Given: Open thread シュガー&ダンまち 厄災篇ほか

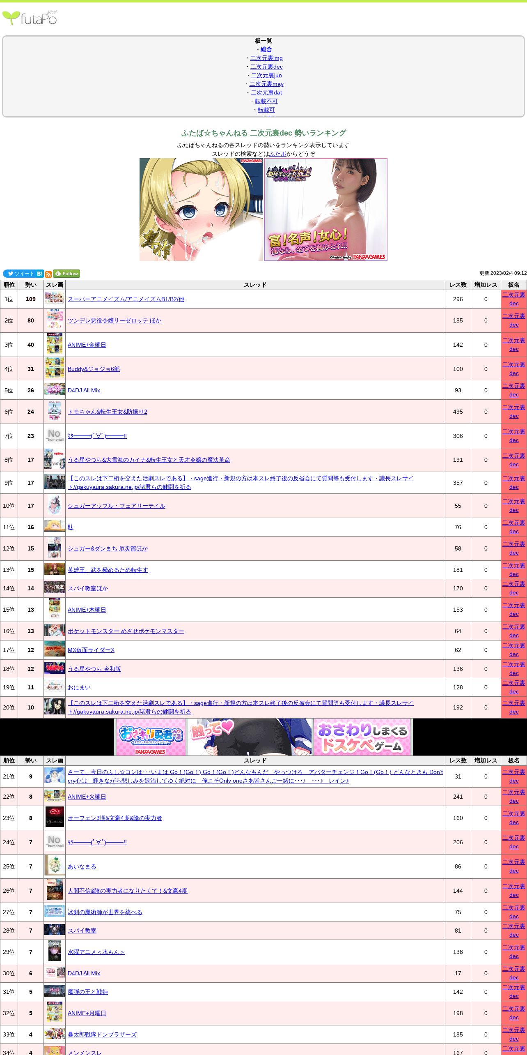Looking at the screenshot, I should click(x=108, y=548).
